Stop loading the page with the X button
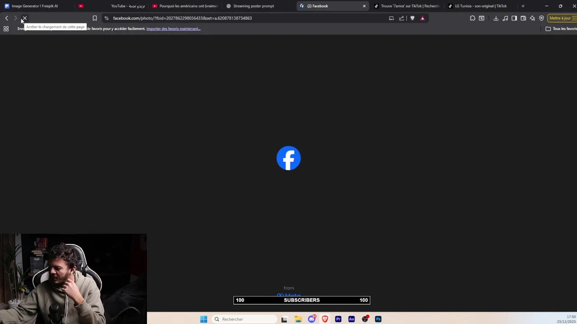The image size is (577, 324). (x=25, y=18)
